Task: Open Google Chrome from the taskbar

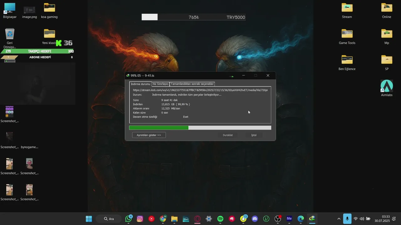Action: 163,219
